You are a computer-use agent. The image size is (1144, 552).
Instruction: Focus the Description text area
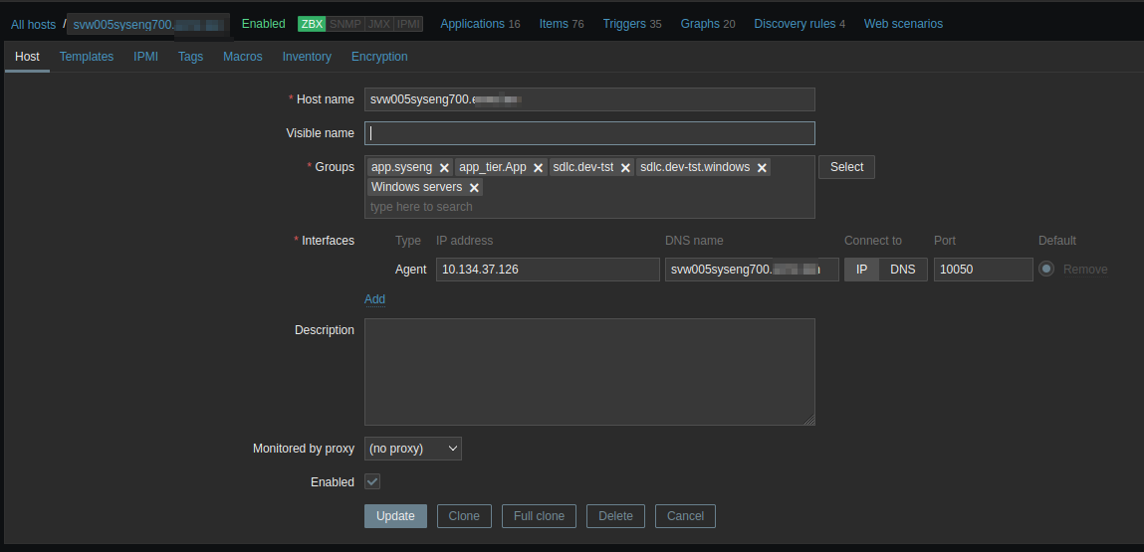tap(589, 372)
